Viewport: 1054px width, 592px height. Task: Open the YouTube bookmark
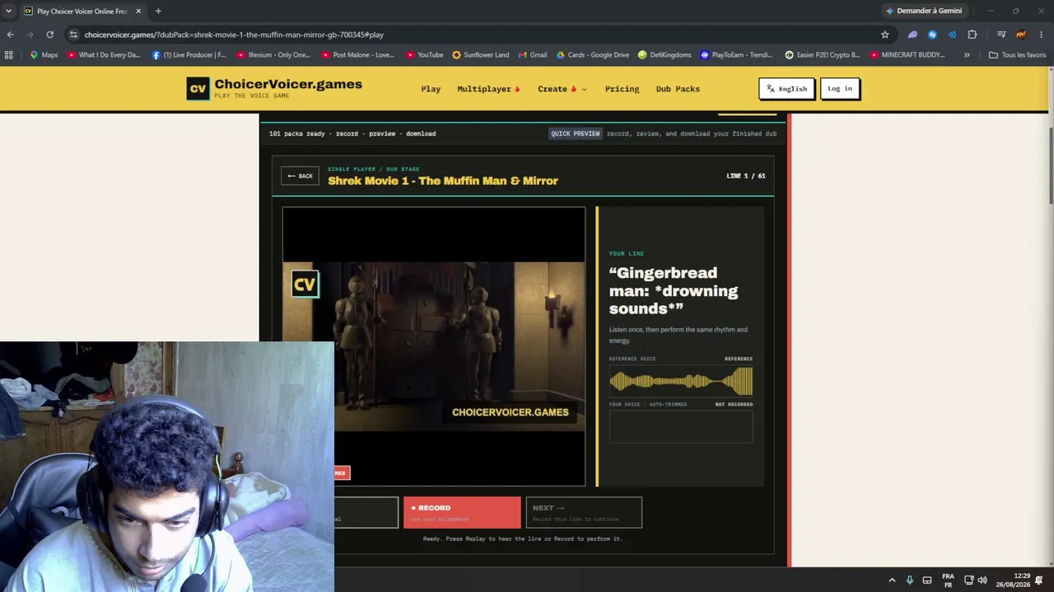pos(424,55)
